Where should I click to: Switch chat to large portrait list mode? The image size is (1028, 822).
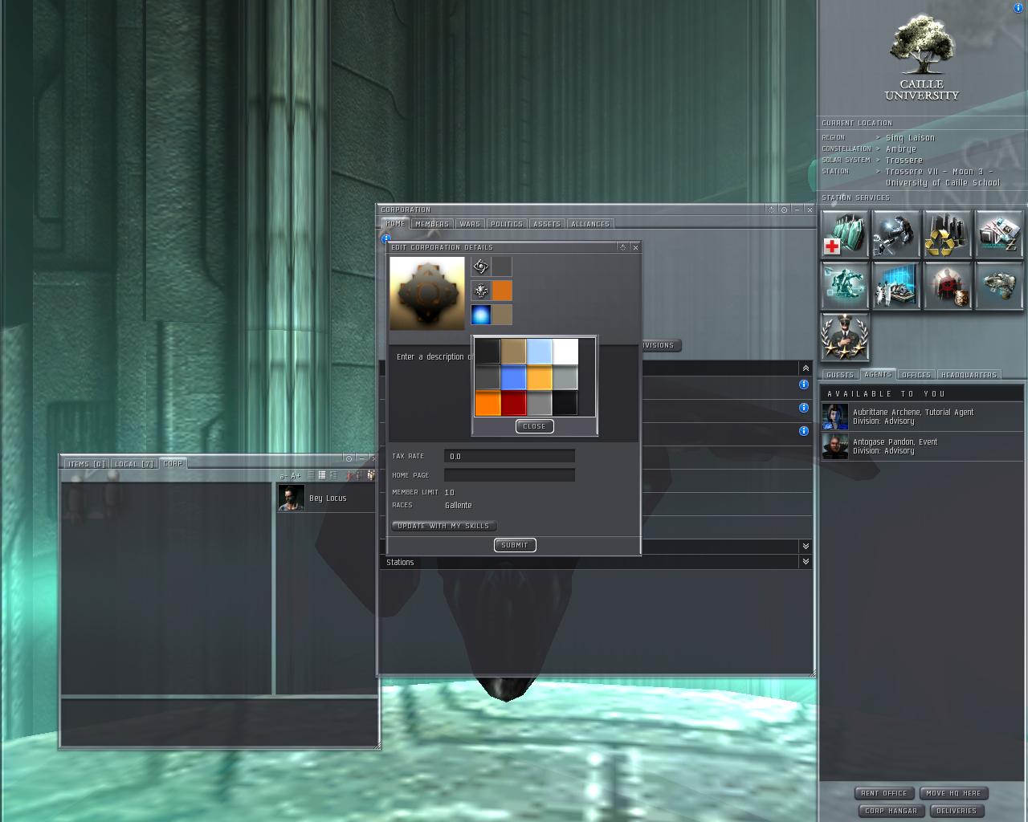pyautogui.click(x=333, y=475)
